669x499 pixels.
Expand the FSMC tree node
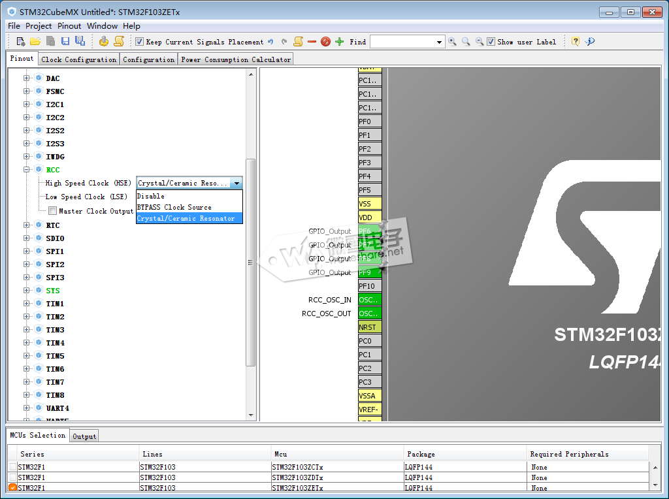coord(26,91)
